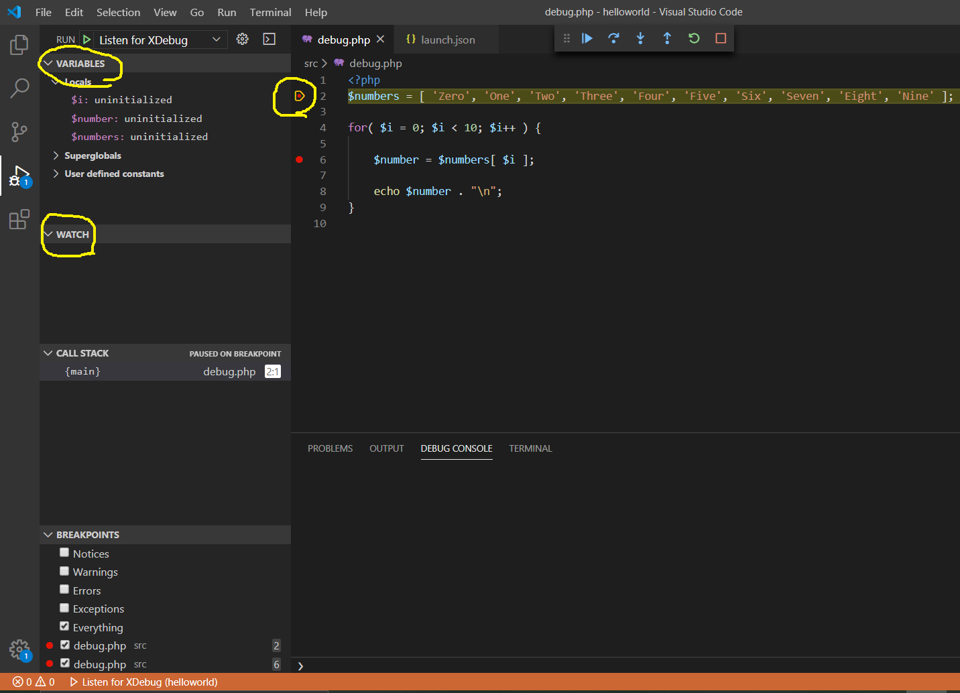This screenshot has height=693, width=960.
Task: Click src breadcrumb in editor
Action: tap(310, 64)
